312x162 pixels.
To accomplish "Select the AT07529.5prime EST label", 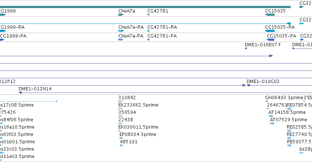I will coord(288,120).
